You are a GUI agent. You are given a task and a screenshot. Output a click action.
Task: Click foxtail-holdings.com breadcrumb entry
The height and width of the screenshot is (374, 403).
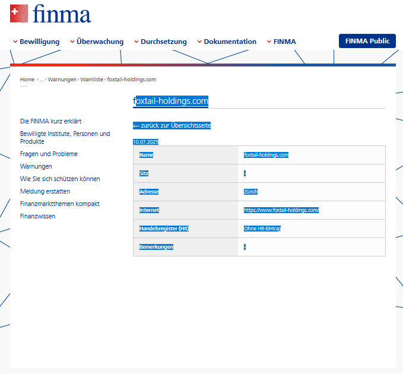(132, 80)
